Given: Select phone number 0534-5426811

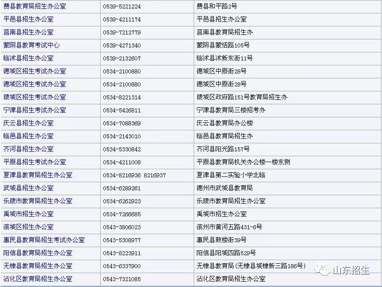Looking at the screenshot, I should tap(122, 111).
